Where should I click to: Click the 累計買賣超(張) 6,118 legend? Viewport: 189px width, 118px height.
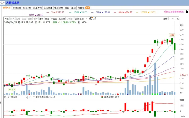click(44, 97)
